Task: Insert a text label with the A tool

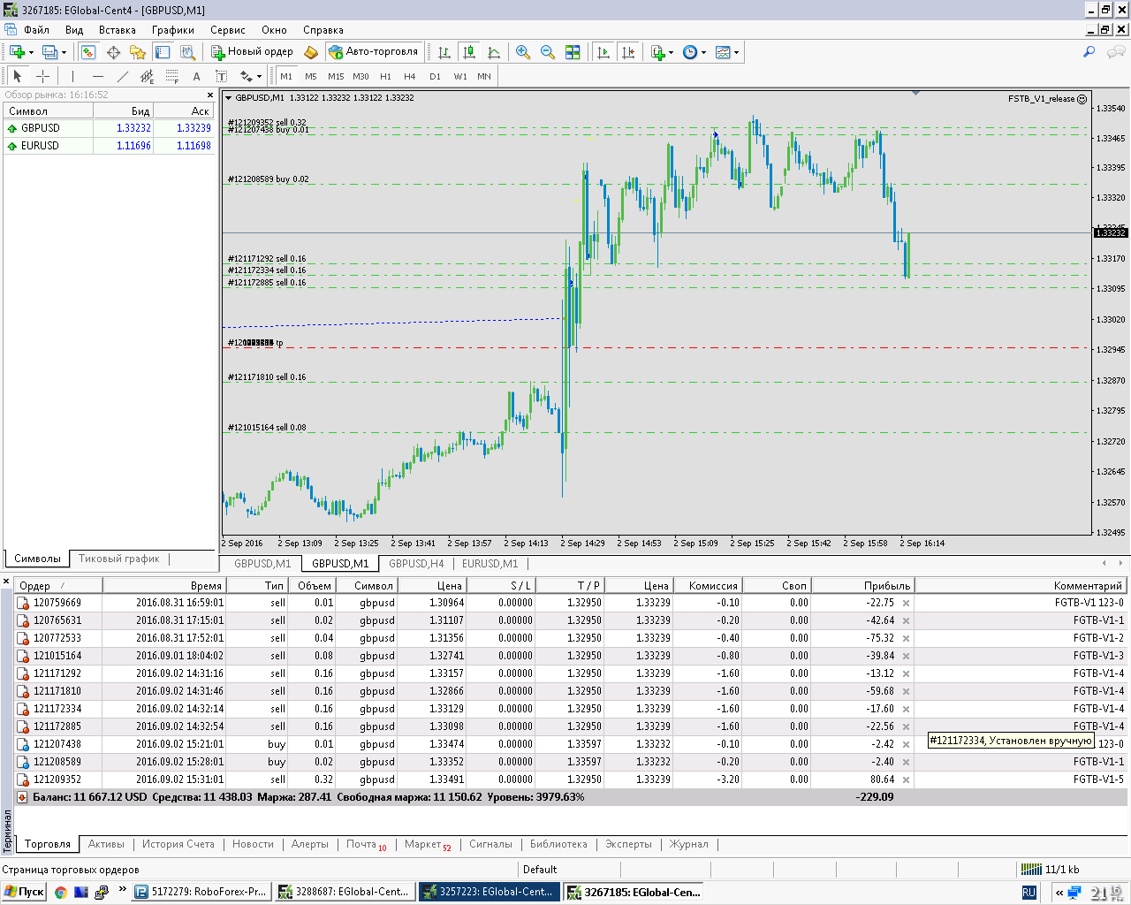Action: coord(196,76)
